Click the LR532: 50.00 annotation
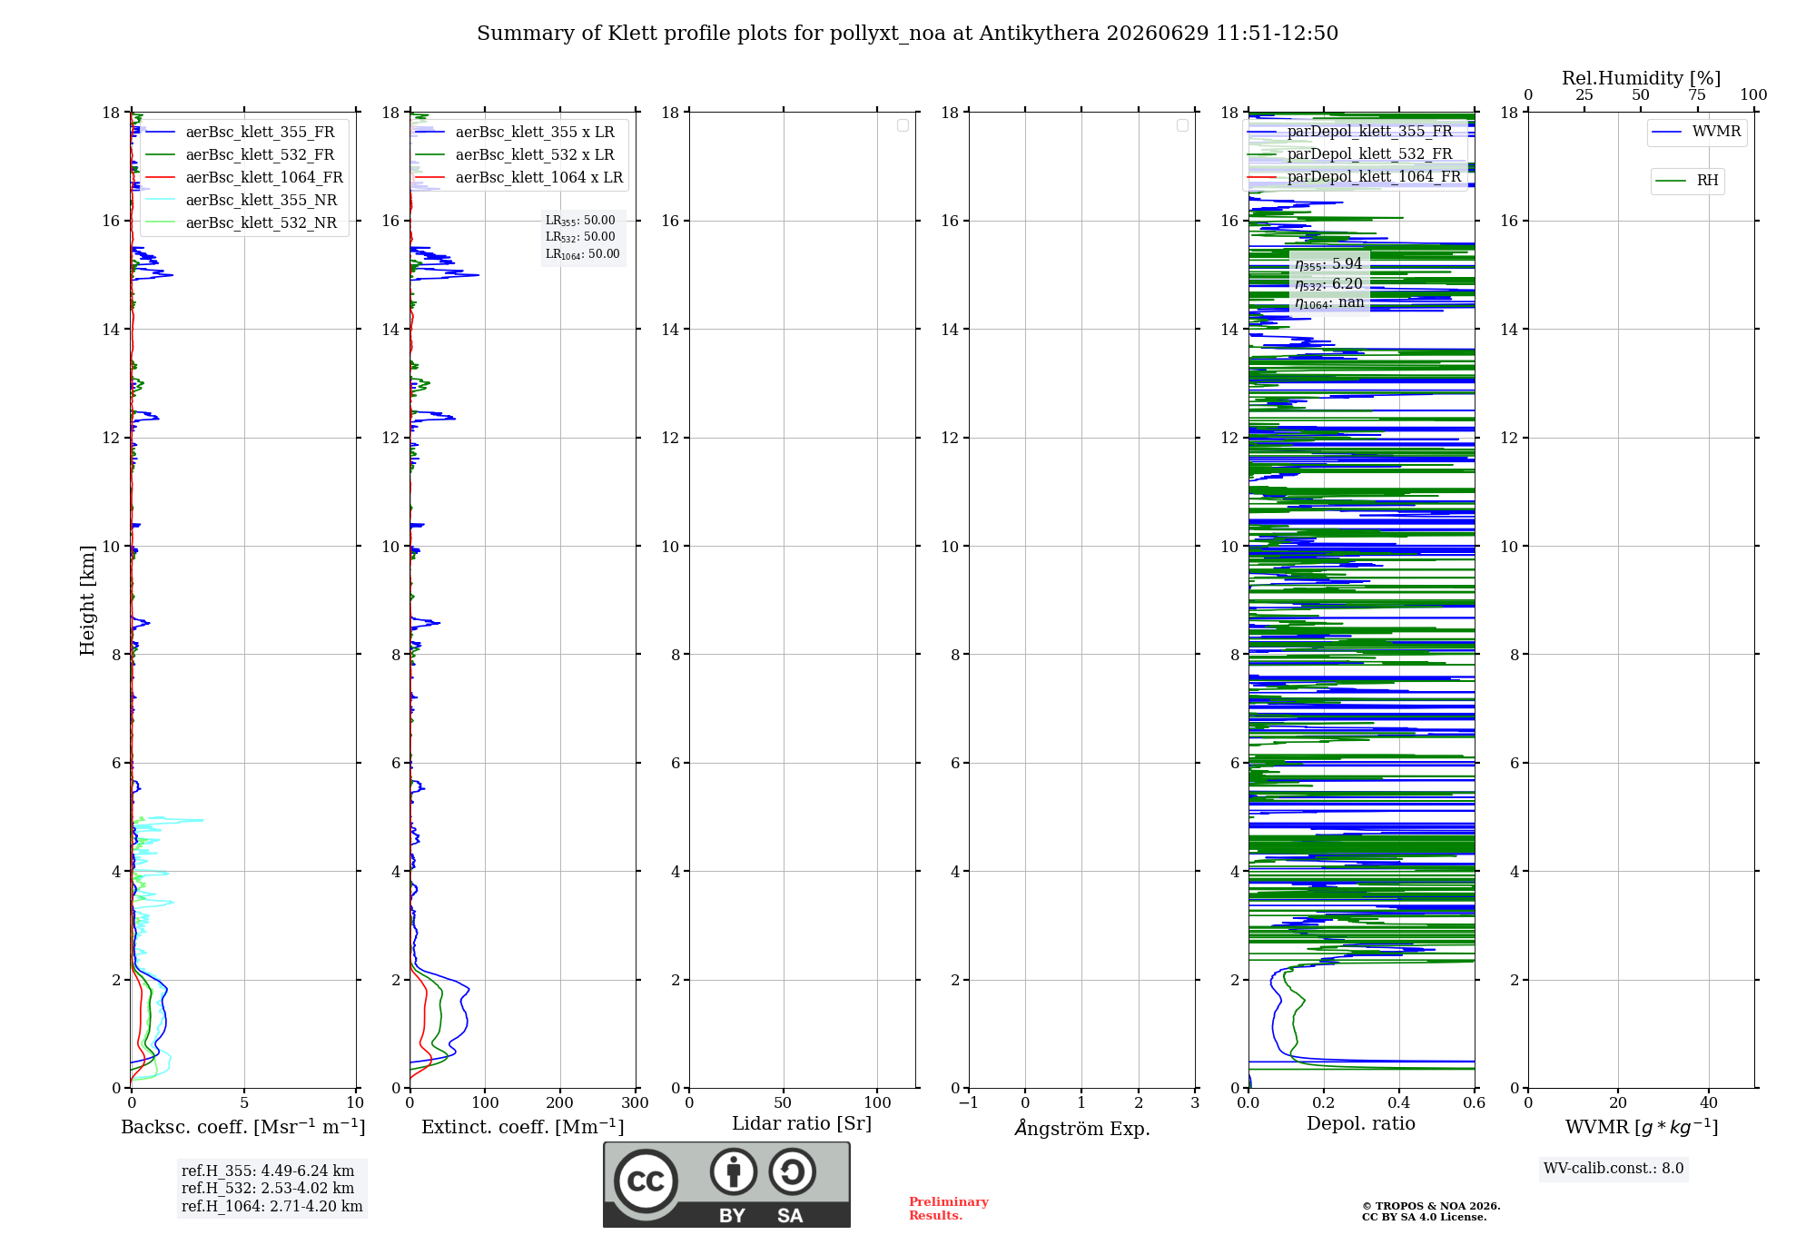 point(580,237)
